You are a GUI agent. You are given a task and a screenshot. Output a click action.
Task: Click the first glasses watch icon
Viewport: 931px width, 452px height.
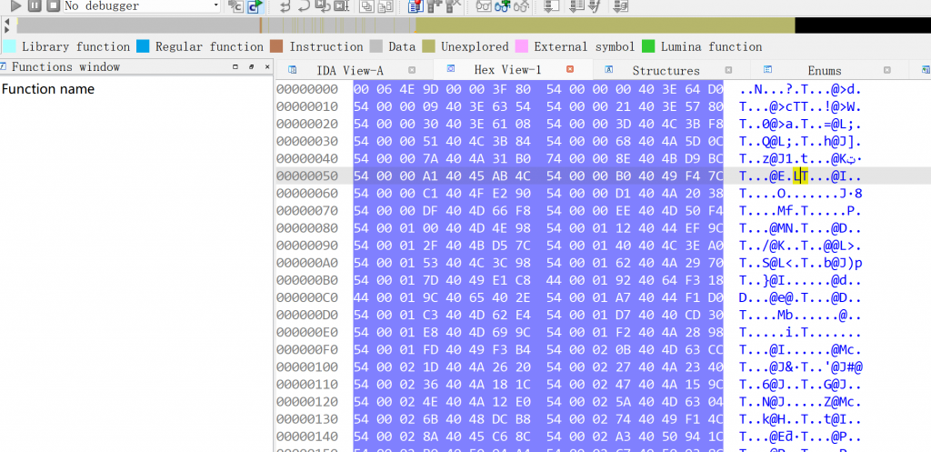[484, 6]
